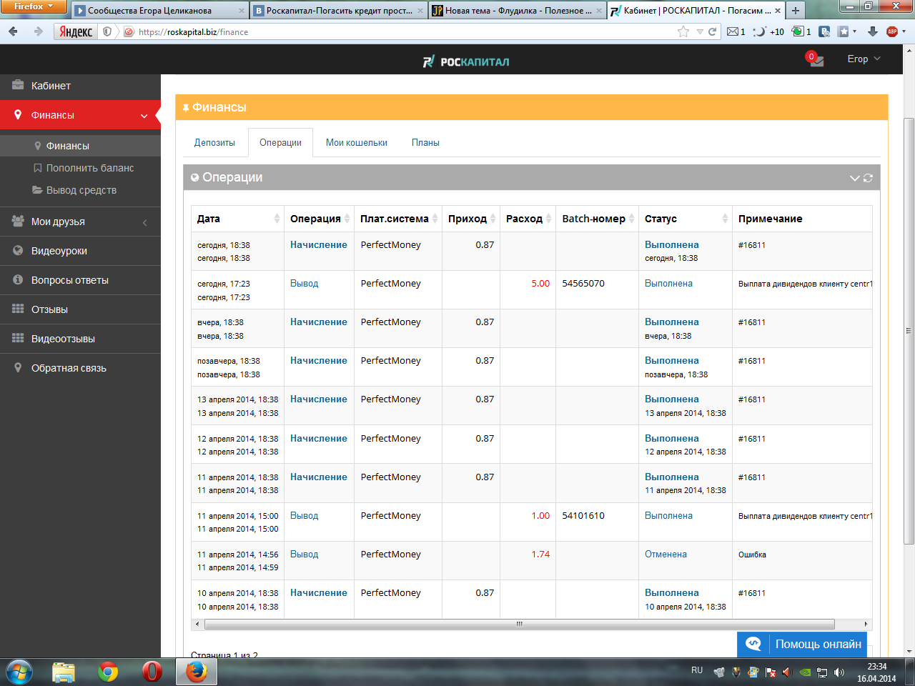
Task: Click the NVIDIA tray icon
Action: click(x=805, y=672)
